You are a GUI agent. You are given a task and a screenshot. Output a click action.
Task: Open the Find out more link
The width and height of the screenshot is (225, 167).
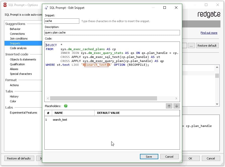(209, 33)
